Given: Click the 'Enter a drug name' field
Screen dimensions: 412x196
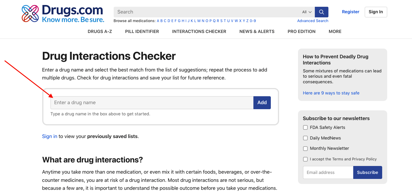Looking at the screenshot, I should tap(152, 103).
